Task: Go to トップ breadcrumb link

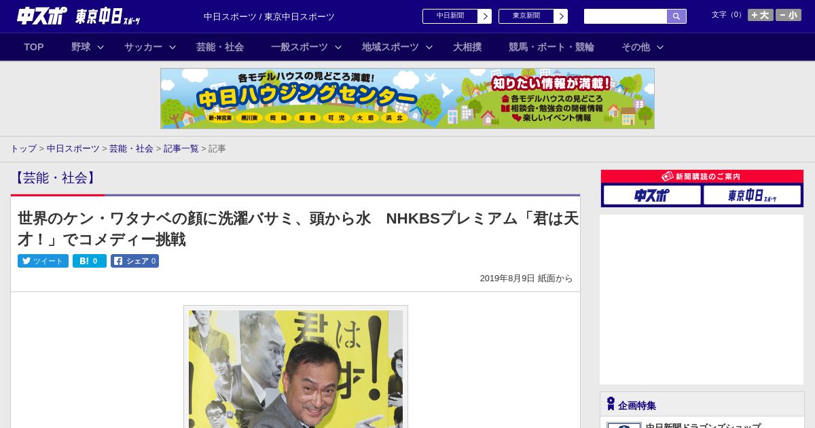Action: coord(23,149)
